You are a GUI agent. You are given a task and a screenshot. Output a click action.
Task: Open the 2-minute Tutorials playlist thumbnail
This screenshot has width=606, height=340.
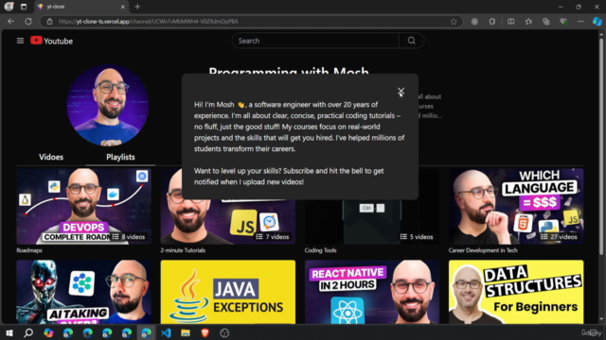pyautogui.click(x=228, y=222)
